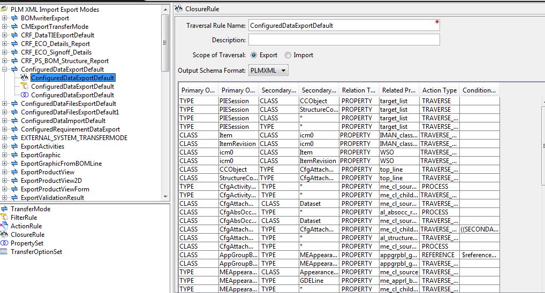Sort by Action Type column header
Image resolution: width=545 pixels, height=293 pixels.
pyautogui.click(x=440, y=90)
